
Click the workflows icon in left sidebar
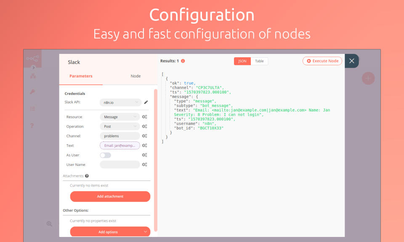pos(33,76)
